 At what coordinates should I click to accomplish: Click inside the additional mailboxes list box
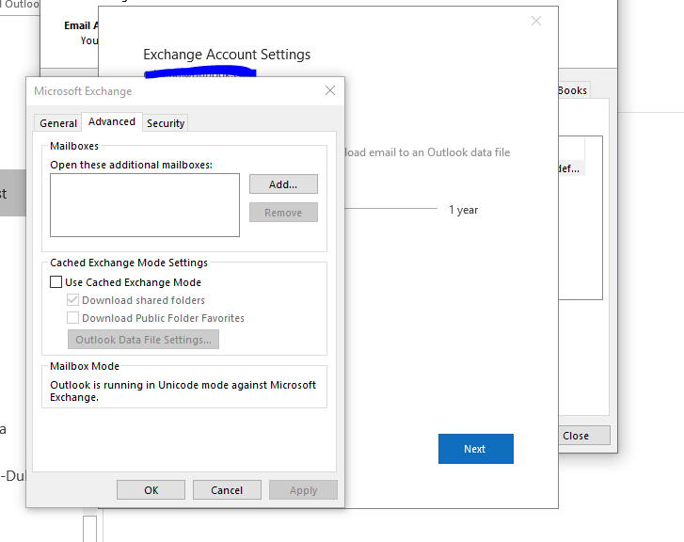145,204
